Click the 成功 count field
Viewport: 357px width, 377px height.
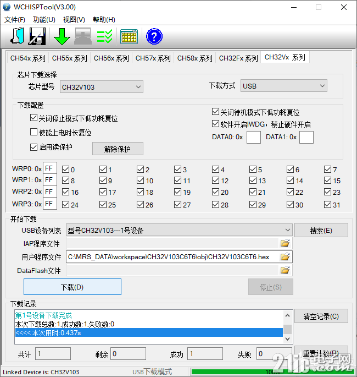coord(205,353)
